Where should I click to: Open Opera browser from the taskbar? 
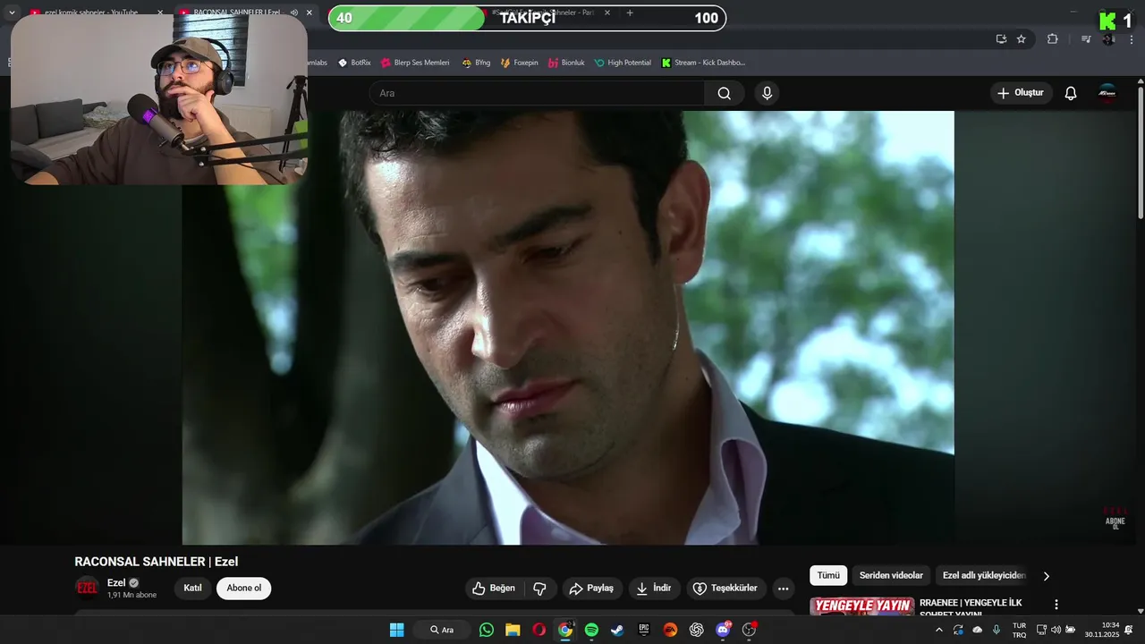coord(539,630)
